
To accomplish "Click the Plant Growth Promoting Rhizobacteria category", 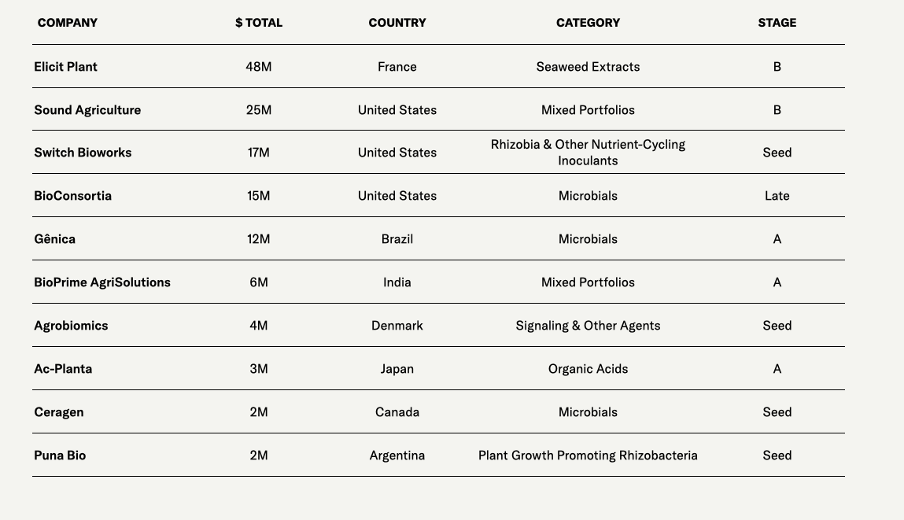I will point(588,455).
